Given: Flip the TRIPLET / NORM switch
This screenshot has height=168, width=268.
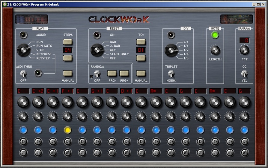Looking at the screenshot, I should click(x=171, y=74).
